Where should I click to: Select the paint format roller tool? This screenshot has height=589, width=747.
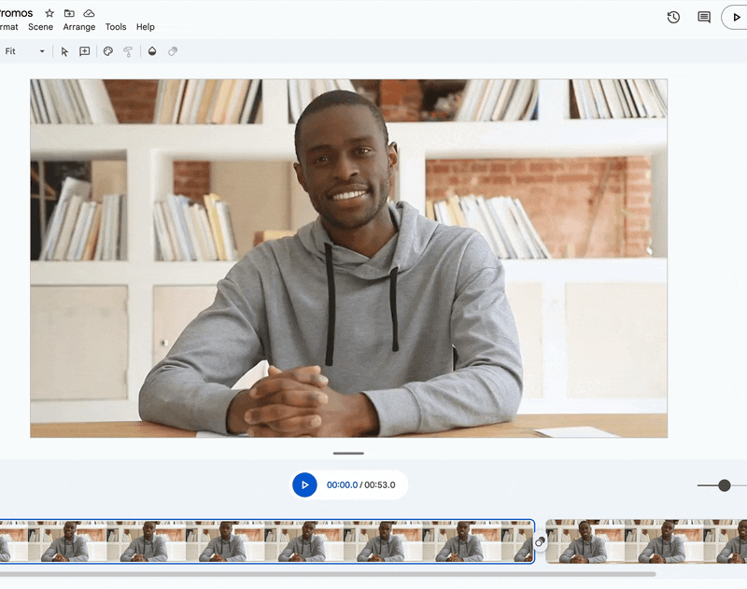130,51
